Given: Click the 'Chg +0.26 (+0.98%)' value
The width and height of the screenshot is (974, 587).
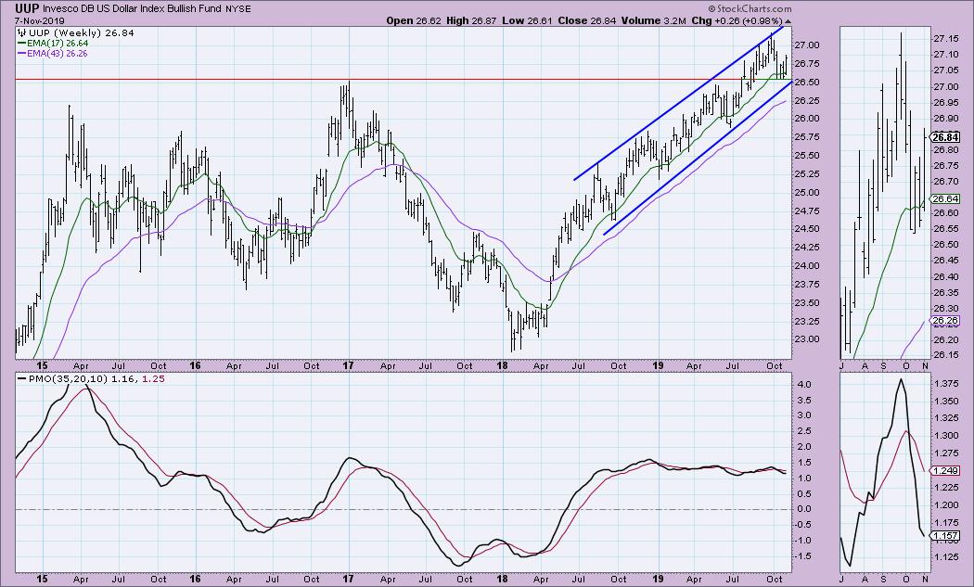Looking at the screenshot, I should pyautogui.click(x=737, y=20).
